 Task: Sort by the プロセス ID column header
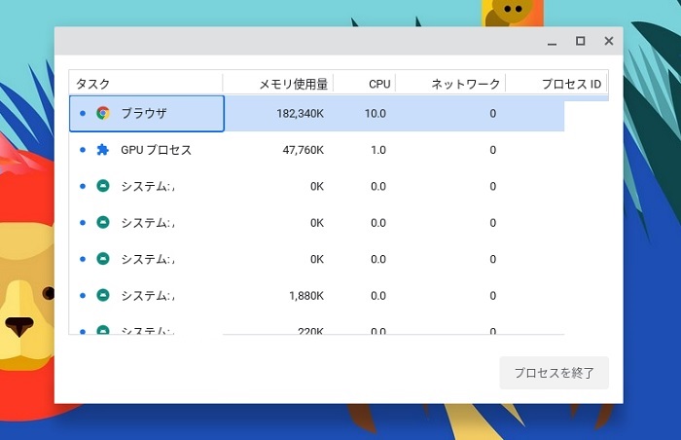coord(570,84)
